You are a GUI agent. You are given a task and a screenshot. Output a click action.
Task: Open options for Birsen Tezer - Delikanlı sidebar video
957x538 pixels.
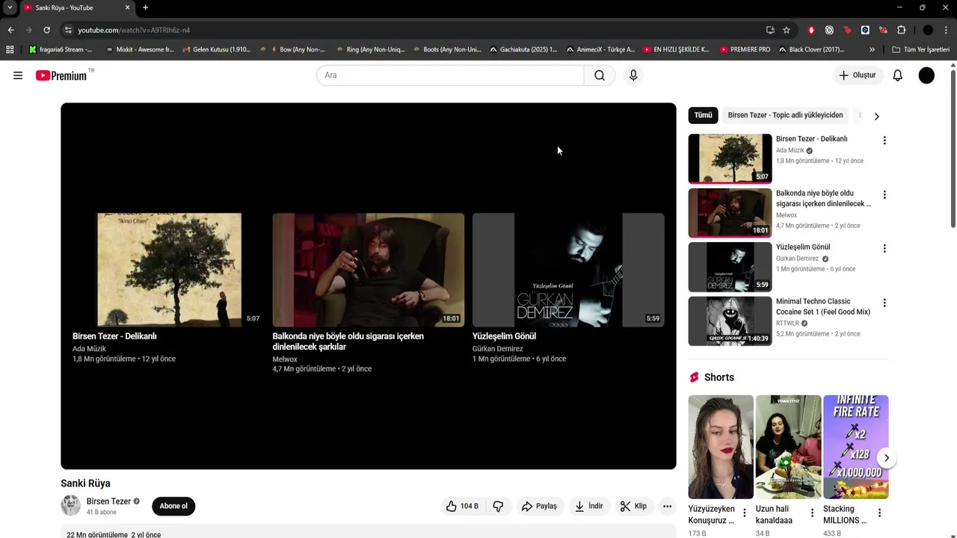tap(884, 140)
